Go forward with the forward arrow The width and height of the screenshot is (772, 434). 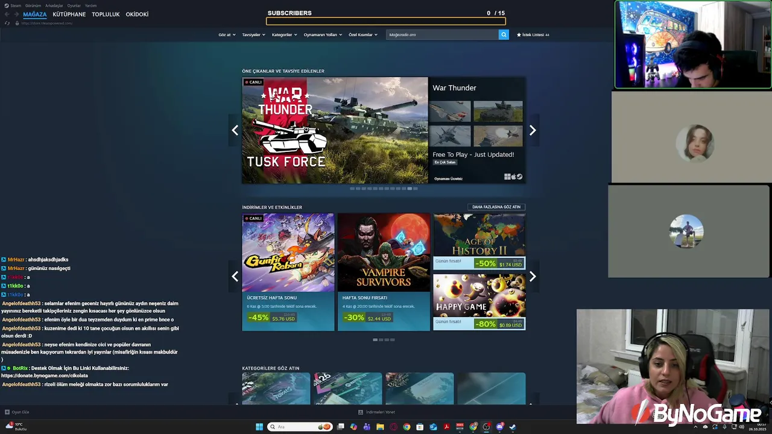(16, 14)
